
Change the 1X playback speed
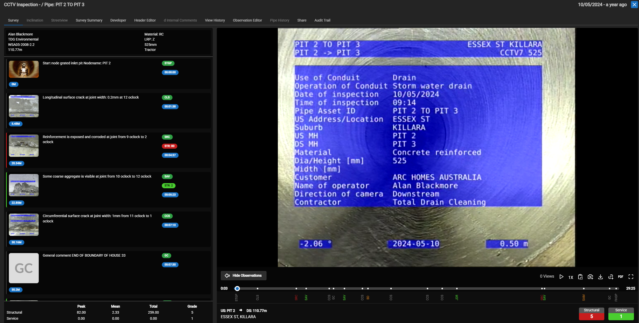click(571, 277)
